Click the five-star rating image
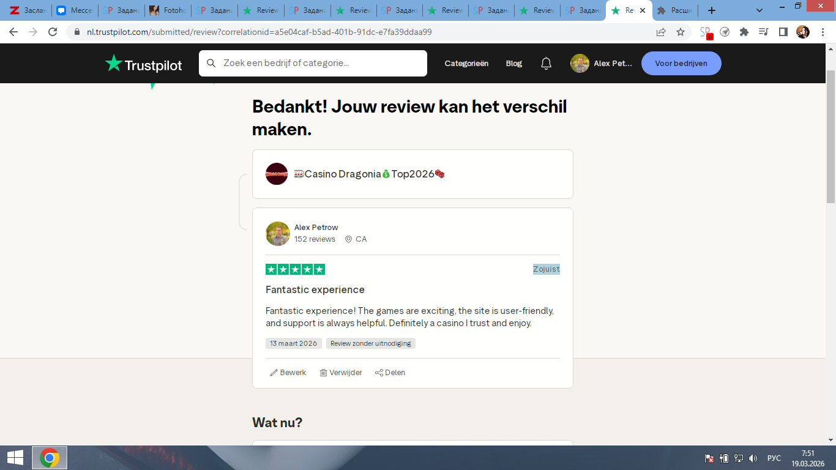The width and height of the screenshot is (836, 470). (x=295, y=269)
